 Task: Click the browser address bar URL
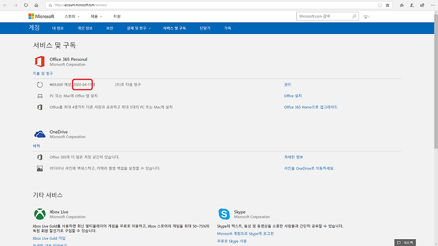[x=80, y=5]
